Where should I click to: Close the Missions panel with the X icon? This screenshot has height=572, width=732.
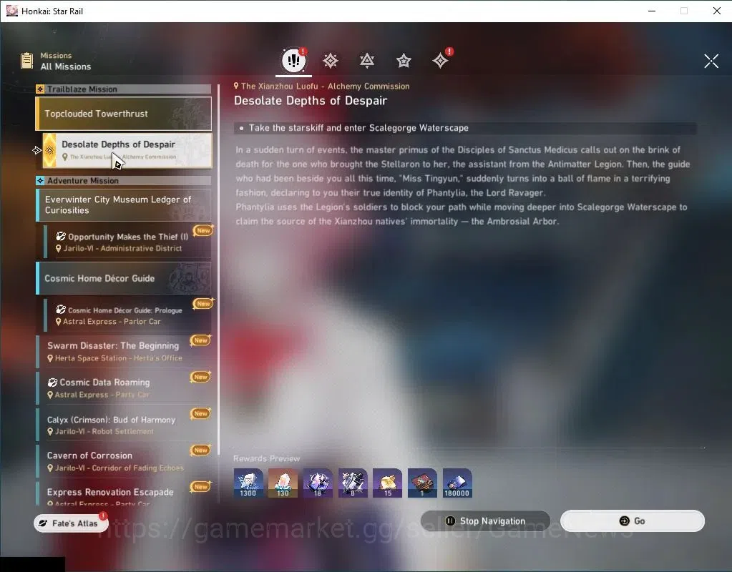point(711,61)
